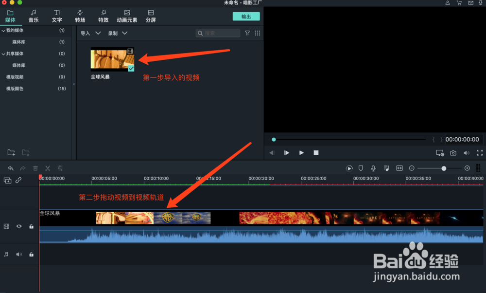
Task: Add a new media folder
Action: point(11,152)
